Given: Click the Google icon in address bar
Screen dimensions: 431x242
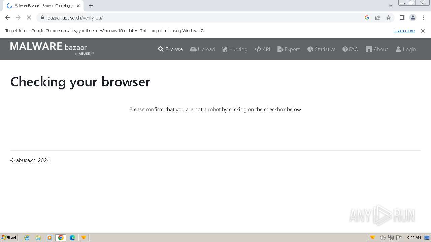Looking at the screenshot, I should coord(367,17).
